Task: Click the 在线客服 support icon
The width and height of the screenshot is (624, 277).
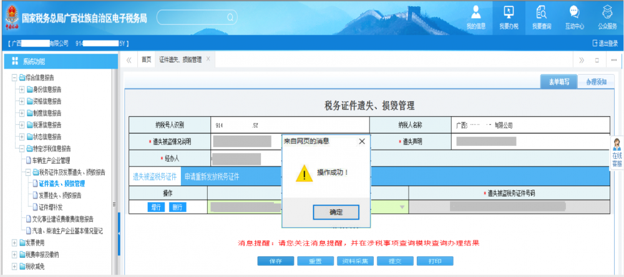Action: tap(617, 153)
